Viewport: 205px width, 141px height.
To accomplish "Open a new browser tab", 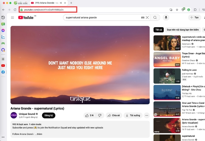I will pyautogui.click(x=71, y=3).
